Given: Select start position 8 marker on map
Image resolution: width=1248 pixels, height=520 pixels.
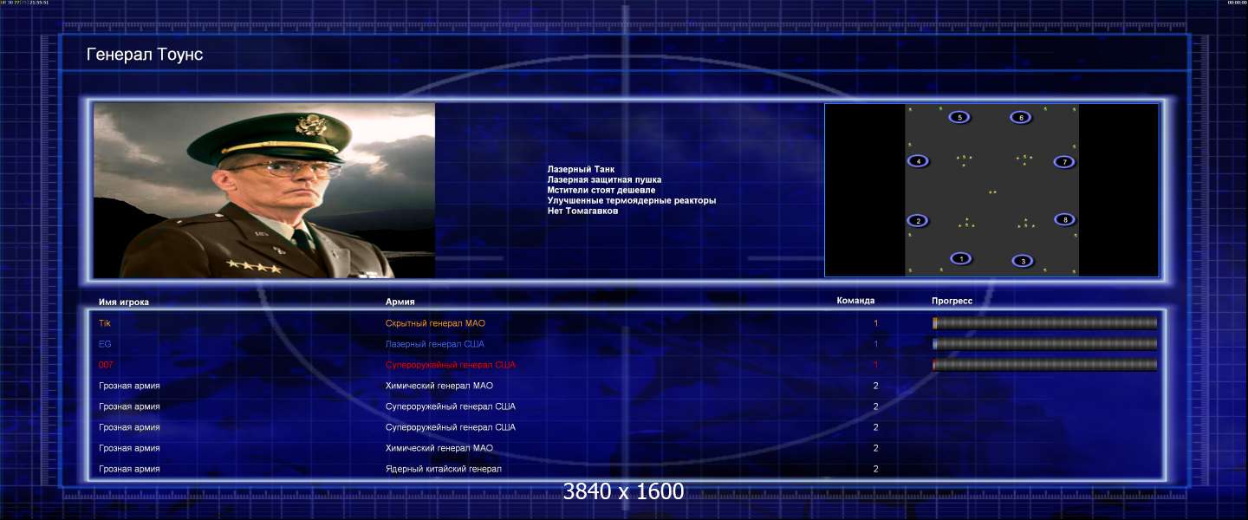Looking at the screenshot, I should pos(1064,220).
